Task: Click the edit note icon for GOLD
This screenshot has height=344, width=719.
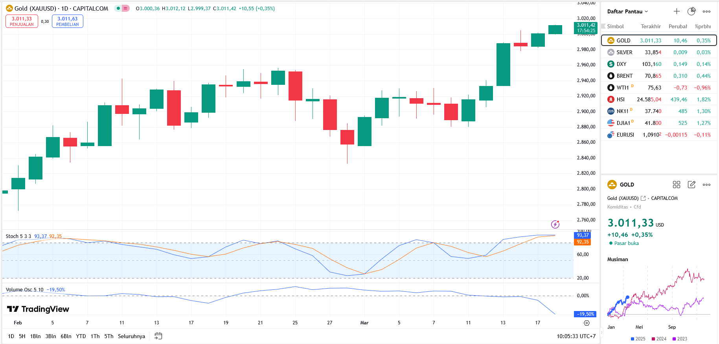Action: coord(691,185)
